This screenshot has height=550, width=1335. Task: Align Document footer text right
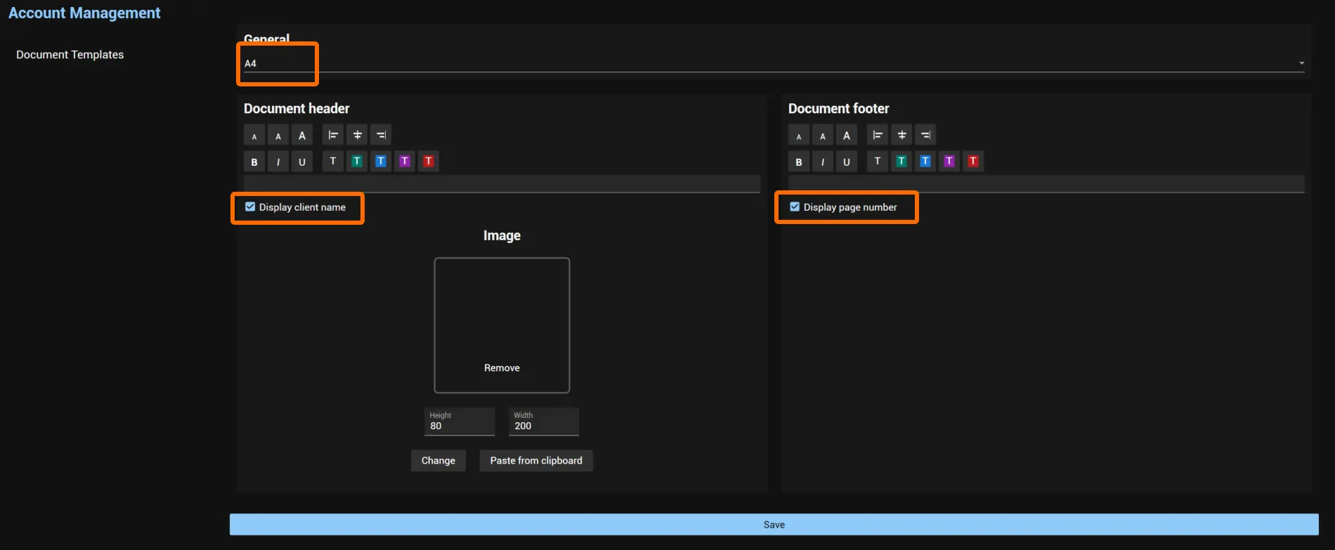[x=925, y=135]
